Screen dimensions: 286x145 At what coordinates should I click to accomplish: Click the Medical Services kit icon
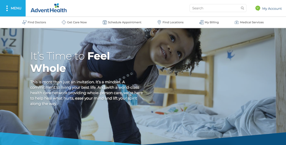tap(237, 22)
